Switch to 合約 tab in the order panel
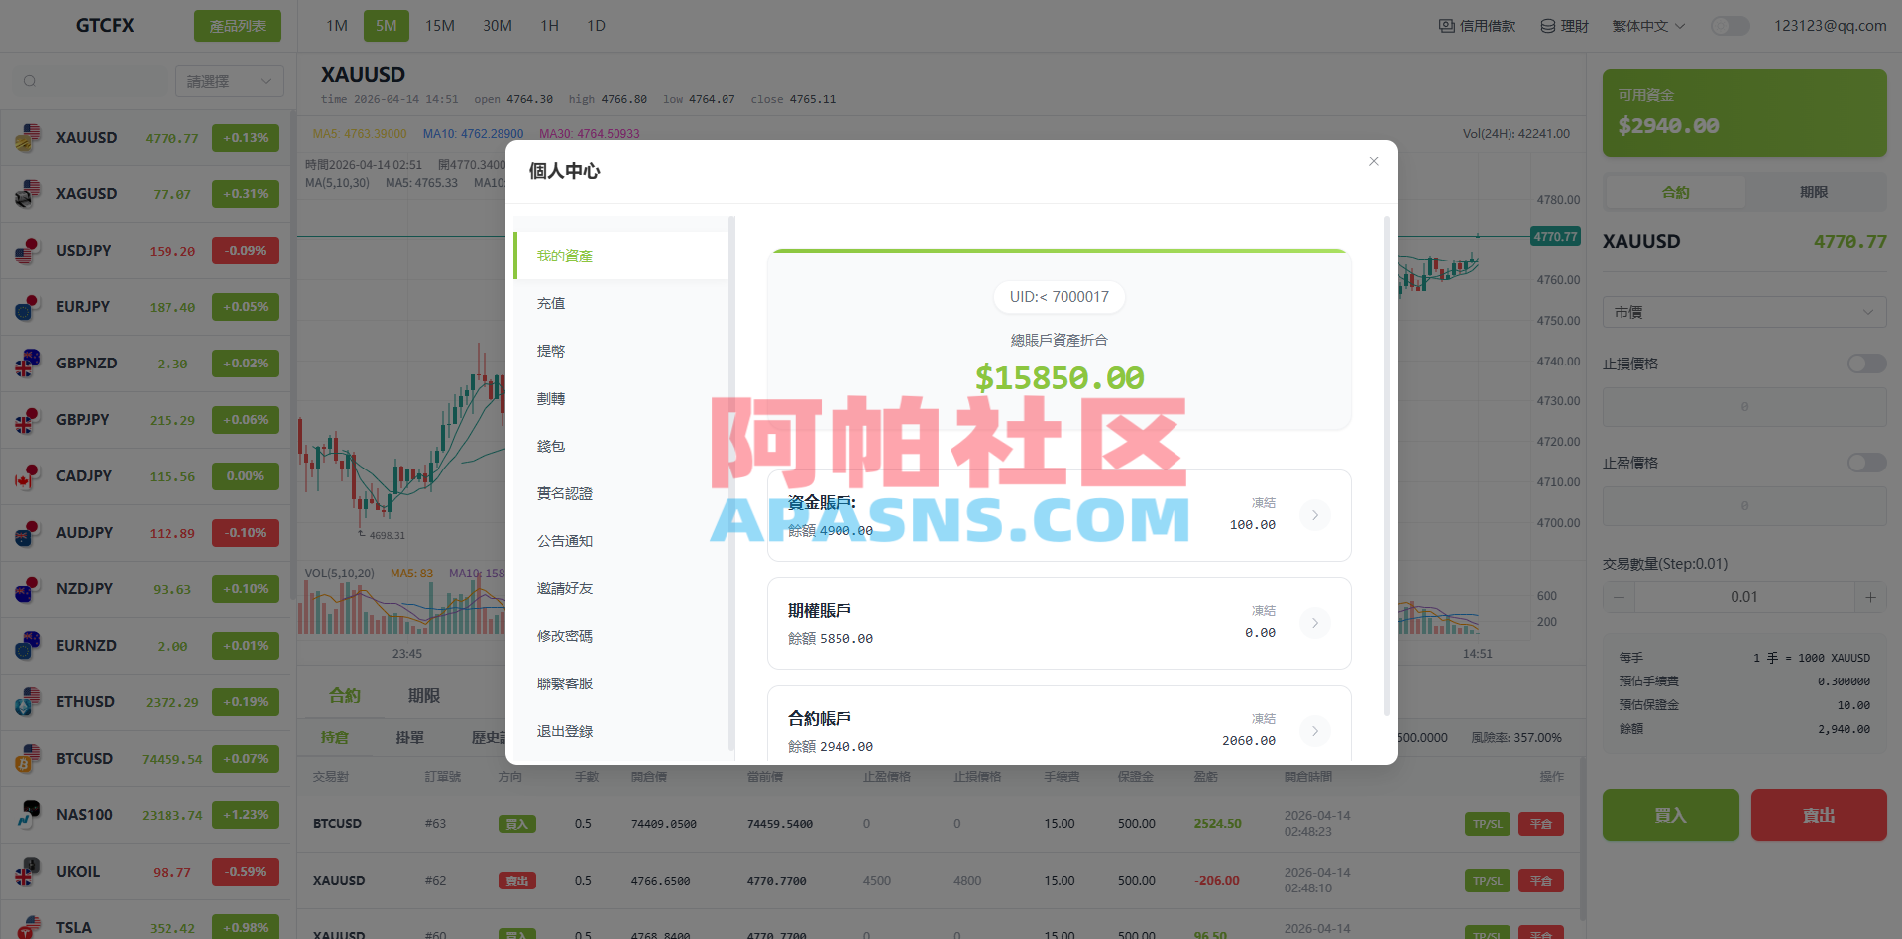 [x=1676, y=192]
